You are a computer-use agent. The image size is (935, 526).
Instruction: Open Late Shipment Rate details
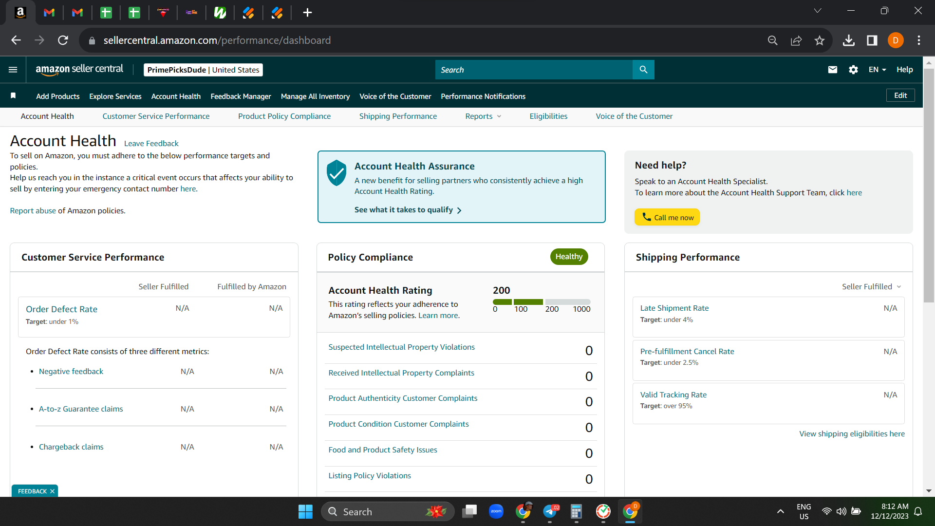674,308
